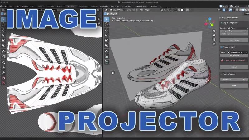Activate the Select Box tool in the 3D viewport

(107, 19)
